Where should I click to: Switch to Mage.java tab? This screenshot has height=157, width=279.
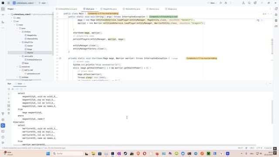171,9
